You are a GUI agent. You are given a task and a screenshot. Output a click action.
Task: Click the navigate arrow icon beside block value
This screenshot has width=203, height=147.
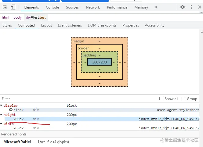point(11,110)
